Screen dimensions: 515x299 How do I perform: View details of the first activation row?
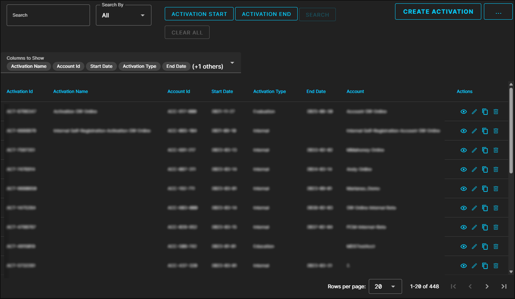463,112
